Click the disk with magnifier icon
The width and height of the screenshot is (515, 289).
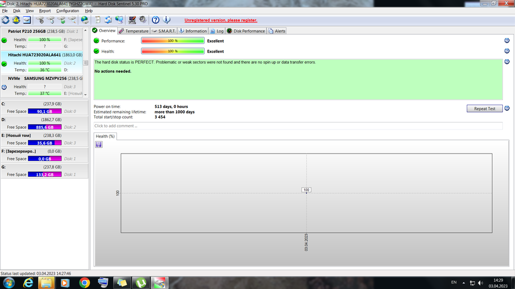tap(72, 20)
